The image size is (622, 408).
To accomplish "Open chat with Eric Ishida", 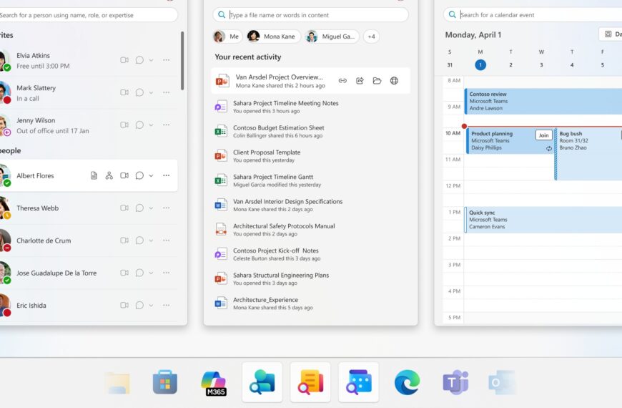I will tap(139, 306).
